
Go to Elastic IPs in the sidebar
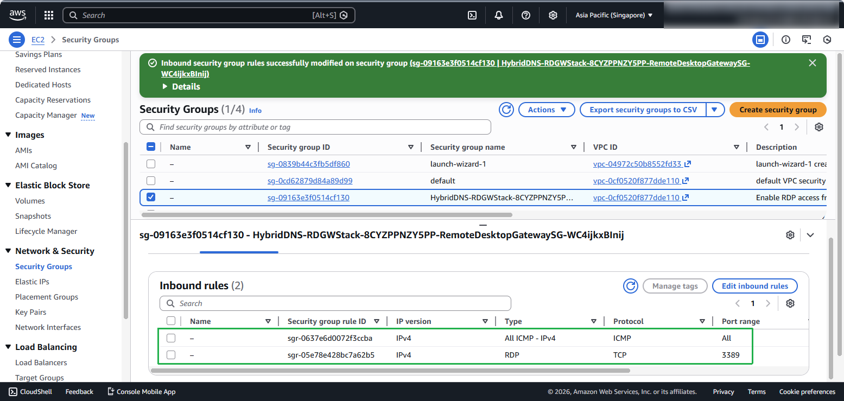(32, 282)
